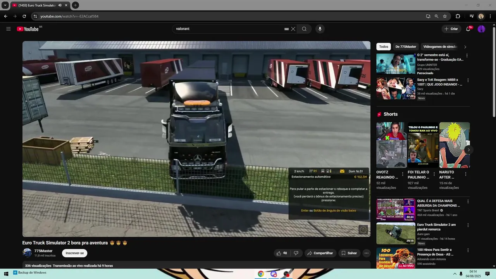This screenshot has height=279, width=496.
Task: Open Windows Start menu
Action: pos(6,274)
